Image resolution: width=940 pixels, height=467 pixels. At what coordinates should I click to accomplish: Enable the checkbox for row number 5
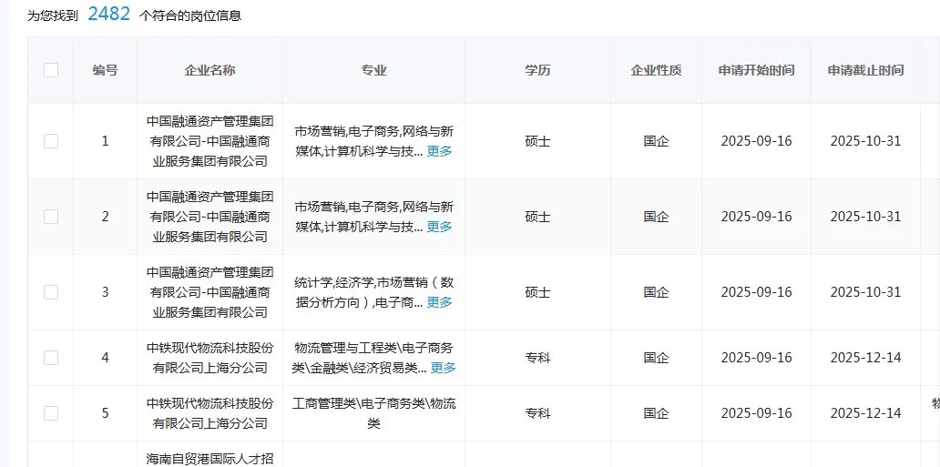pyautogui.click(x=51, y=413)
